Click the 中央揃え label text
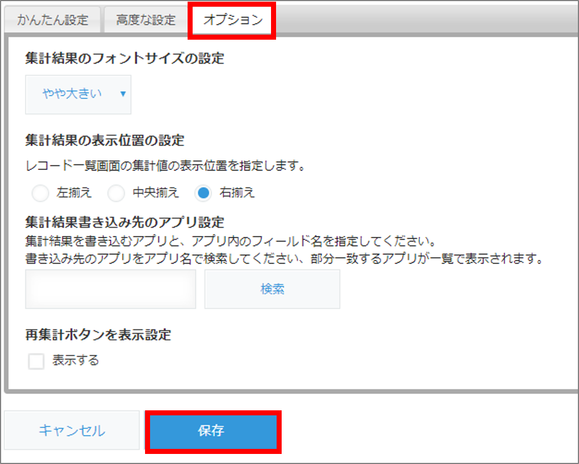The image size is (579, 464). [x=156, y=193]
